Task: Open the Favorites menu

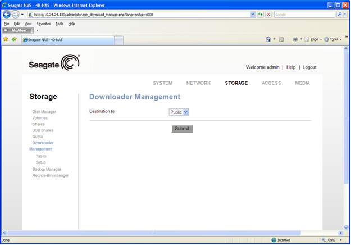Action: point(43,24)
